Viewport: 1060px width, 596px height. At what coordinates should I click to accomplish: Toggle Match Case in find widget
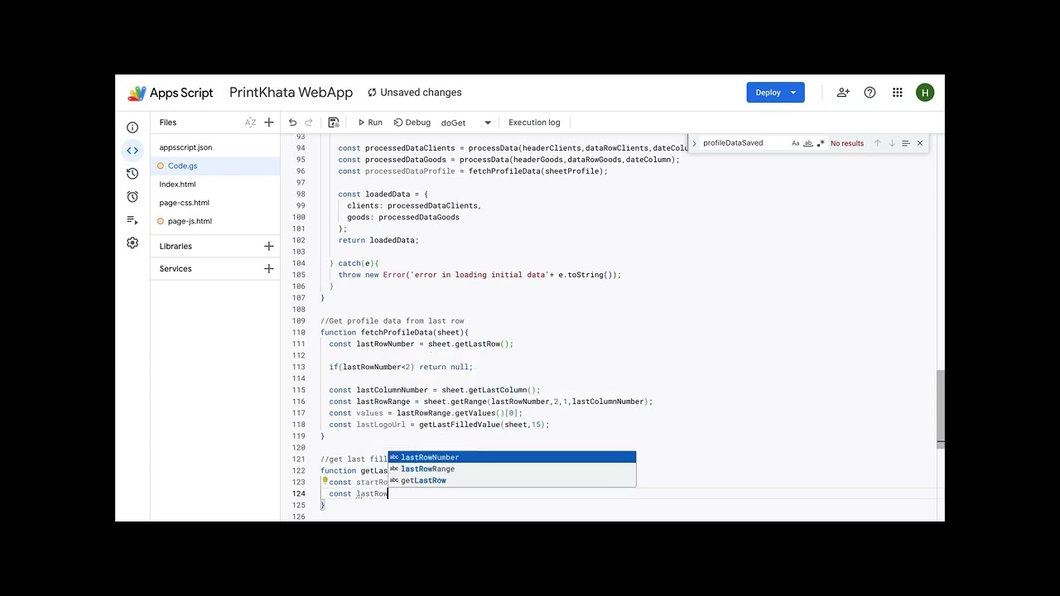[x=796, y=143]
